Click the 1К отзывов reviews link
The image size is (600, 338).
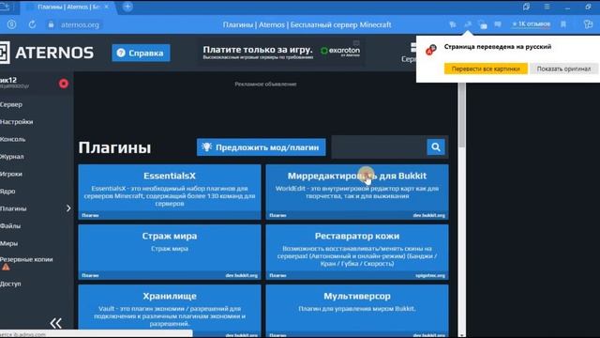tap(532, 24)
